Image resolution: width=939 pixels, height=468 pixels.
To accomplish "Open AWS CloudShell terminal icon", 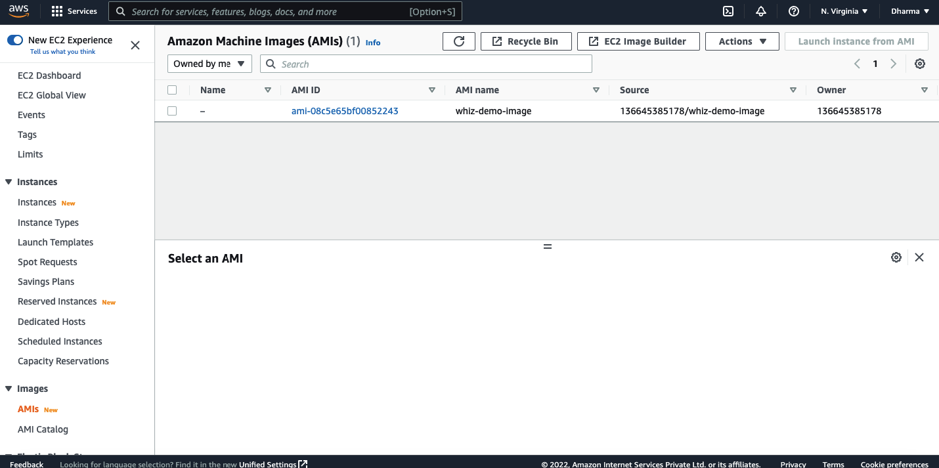I will [728, 11].
